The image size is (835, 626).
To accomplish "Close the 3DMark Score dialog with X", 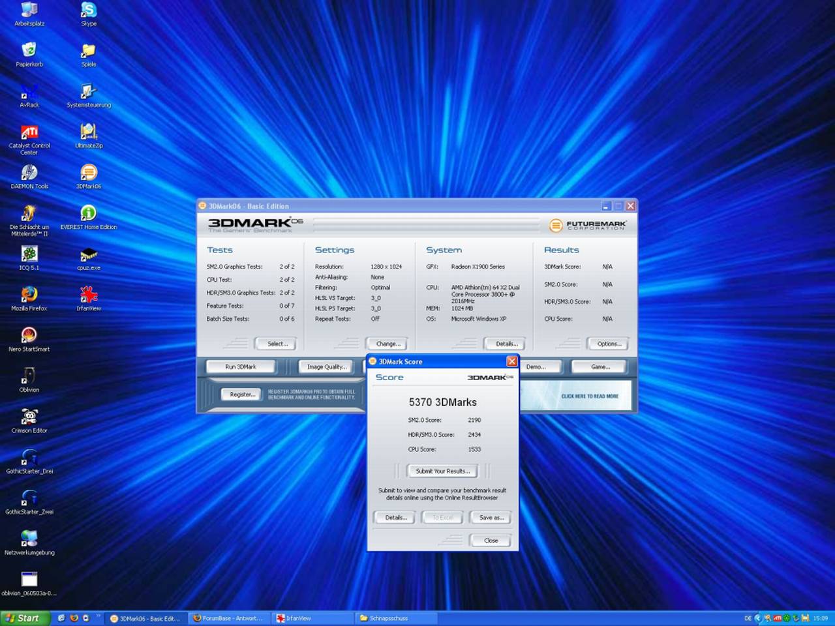I will pos(511,361).
